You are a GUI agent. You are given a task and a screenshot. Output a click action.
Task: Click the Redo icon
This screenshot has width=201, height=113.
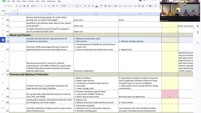[x=20, y=6]
